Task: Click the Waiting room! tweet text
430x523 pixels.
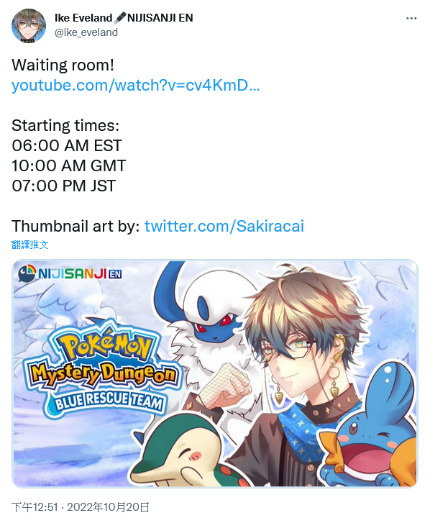Action: (x=63, y=65)
